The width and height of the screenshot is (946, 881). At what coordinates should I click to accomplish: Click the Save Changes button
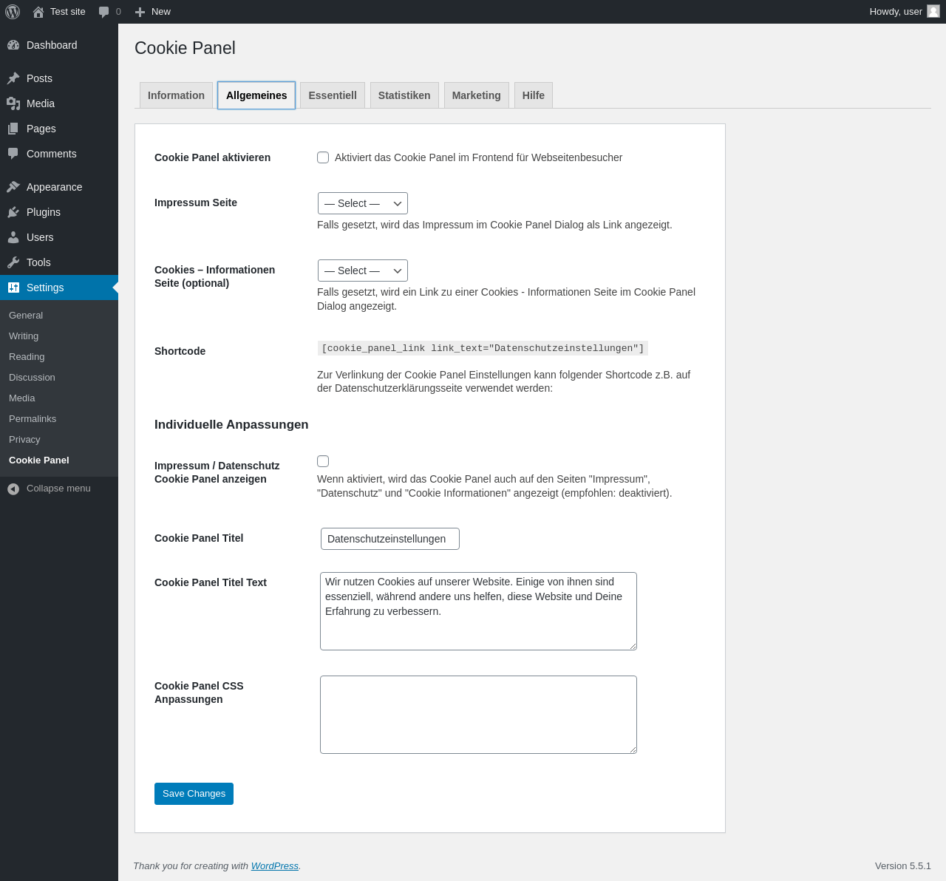tap(194, 794)
